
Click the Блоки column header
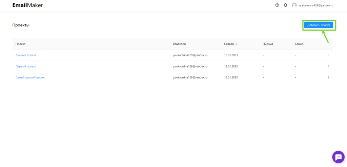coord(299,44)
